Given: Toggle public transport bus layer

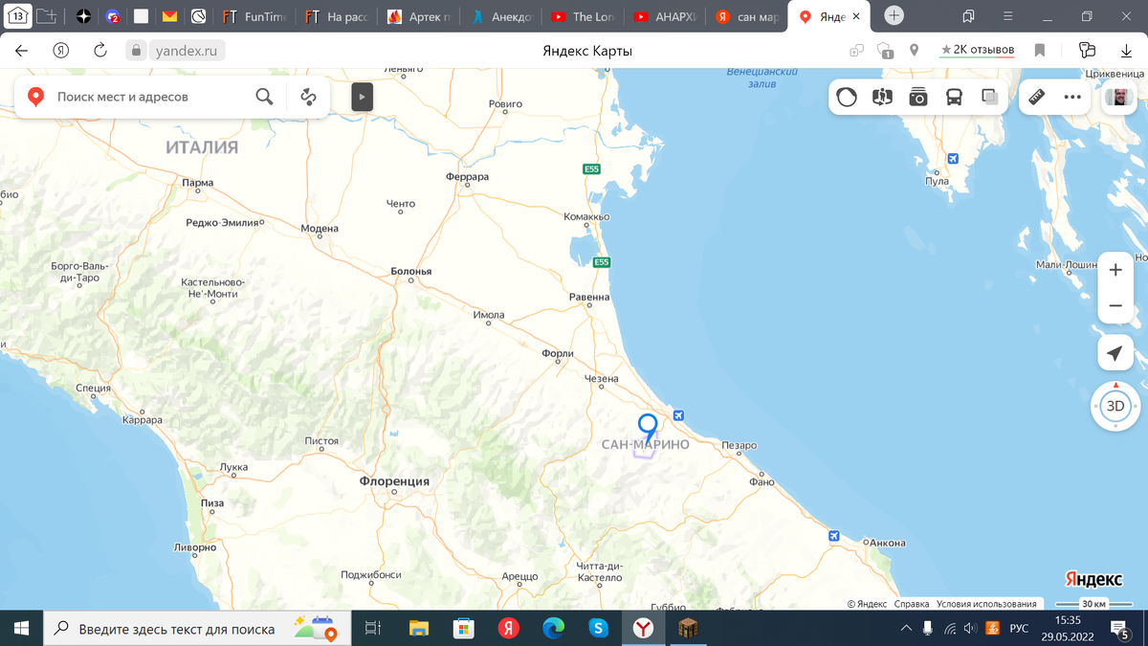Looking at the screenshot, I should point(954,97).
